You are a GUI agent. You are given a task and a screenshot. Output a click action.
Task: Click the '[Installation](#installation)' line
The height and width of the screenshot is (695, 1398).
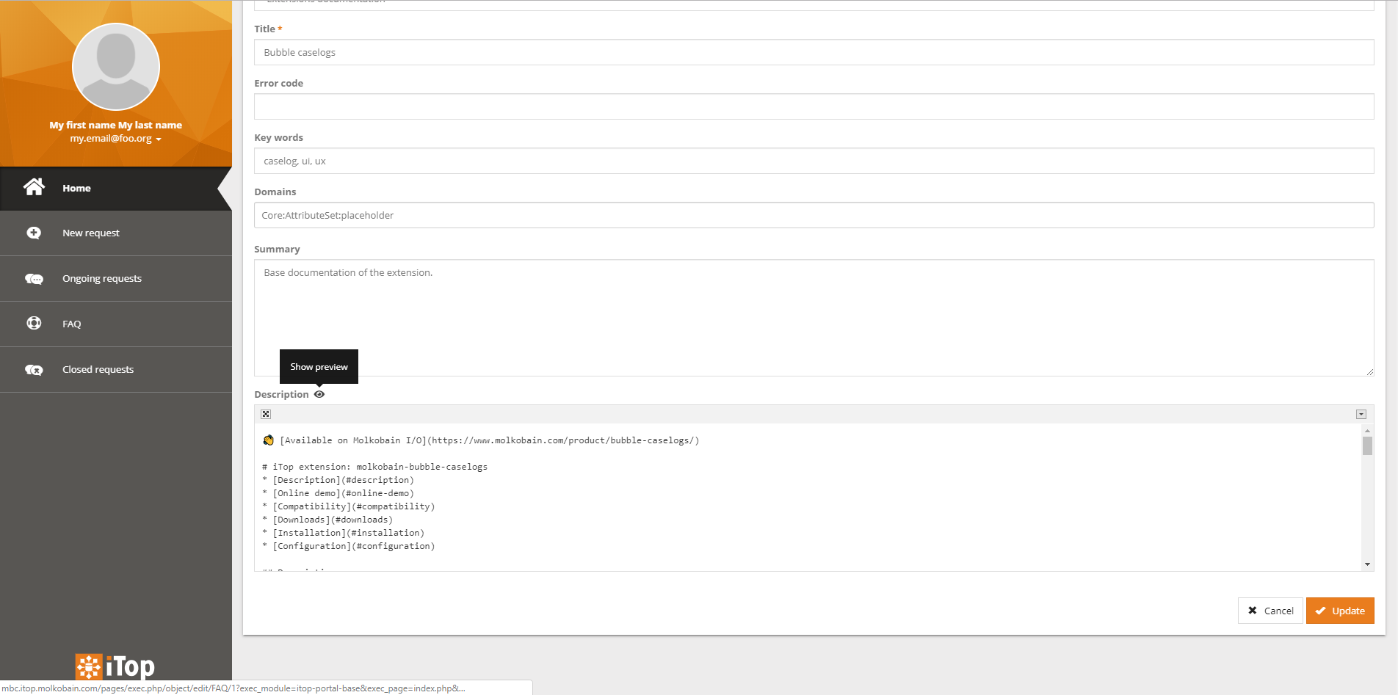(344, 533)
